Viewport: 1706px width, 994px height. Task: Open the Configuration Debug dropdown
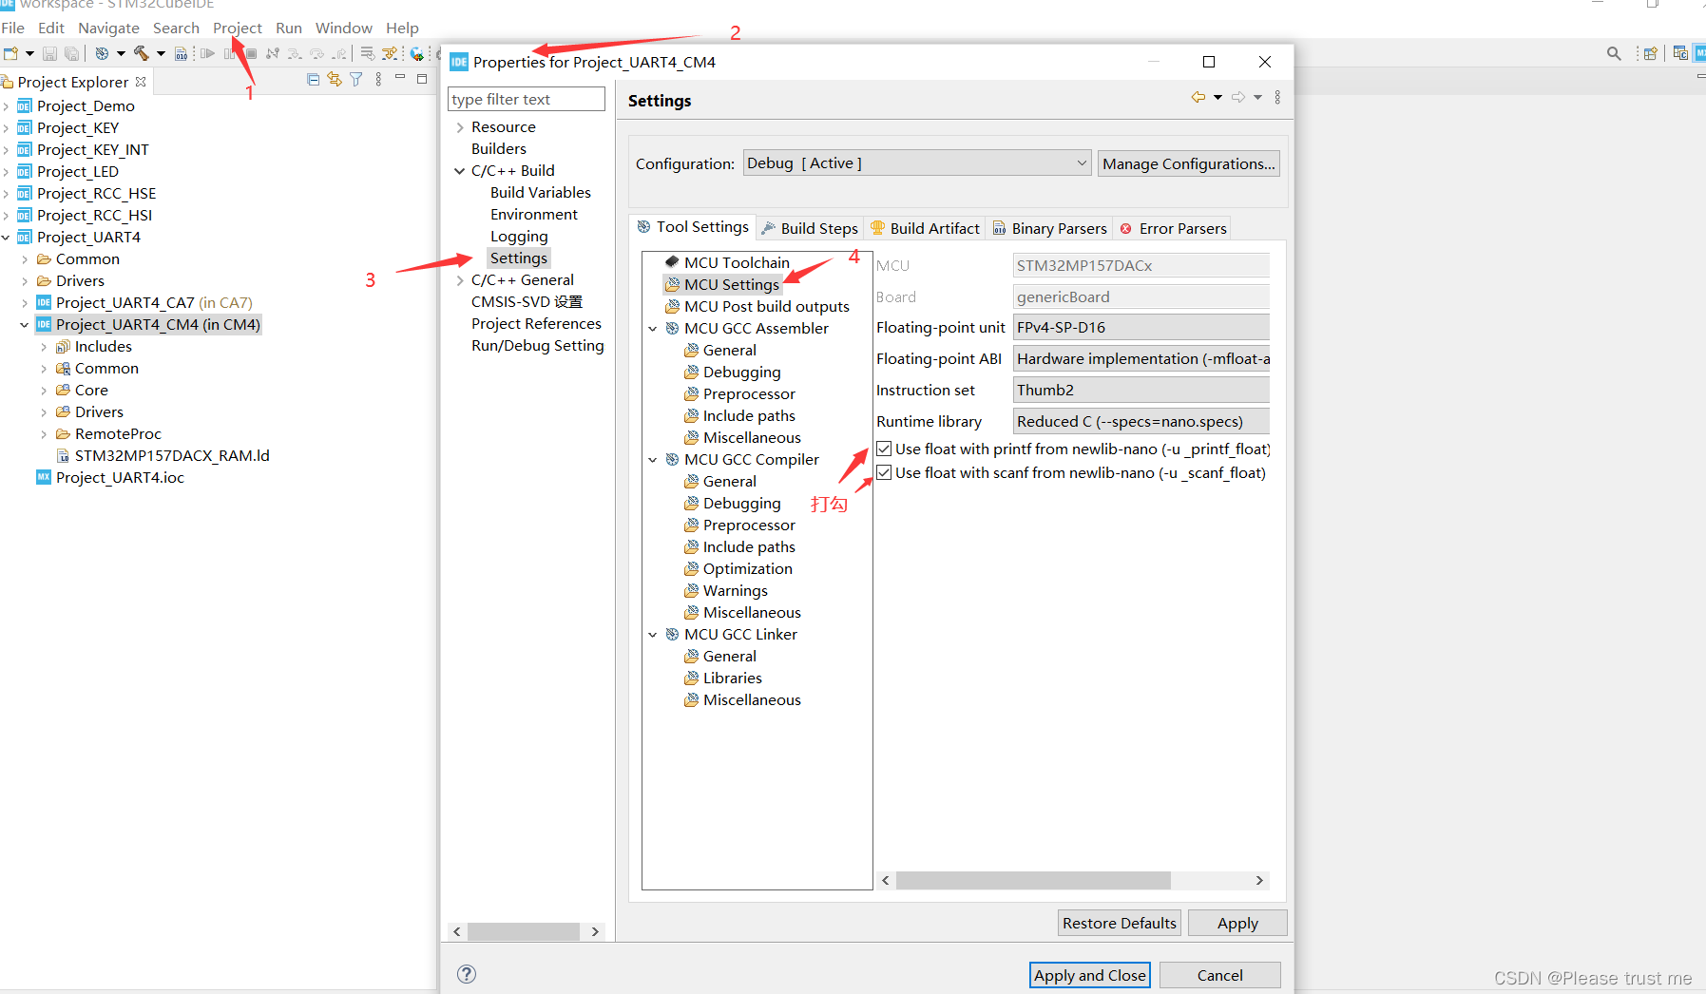(x=916, y=163)
